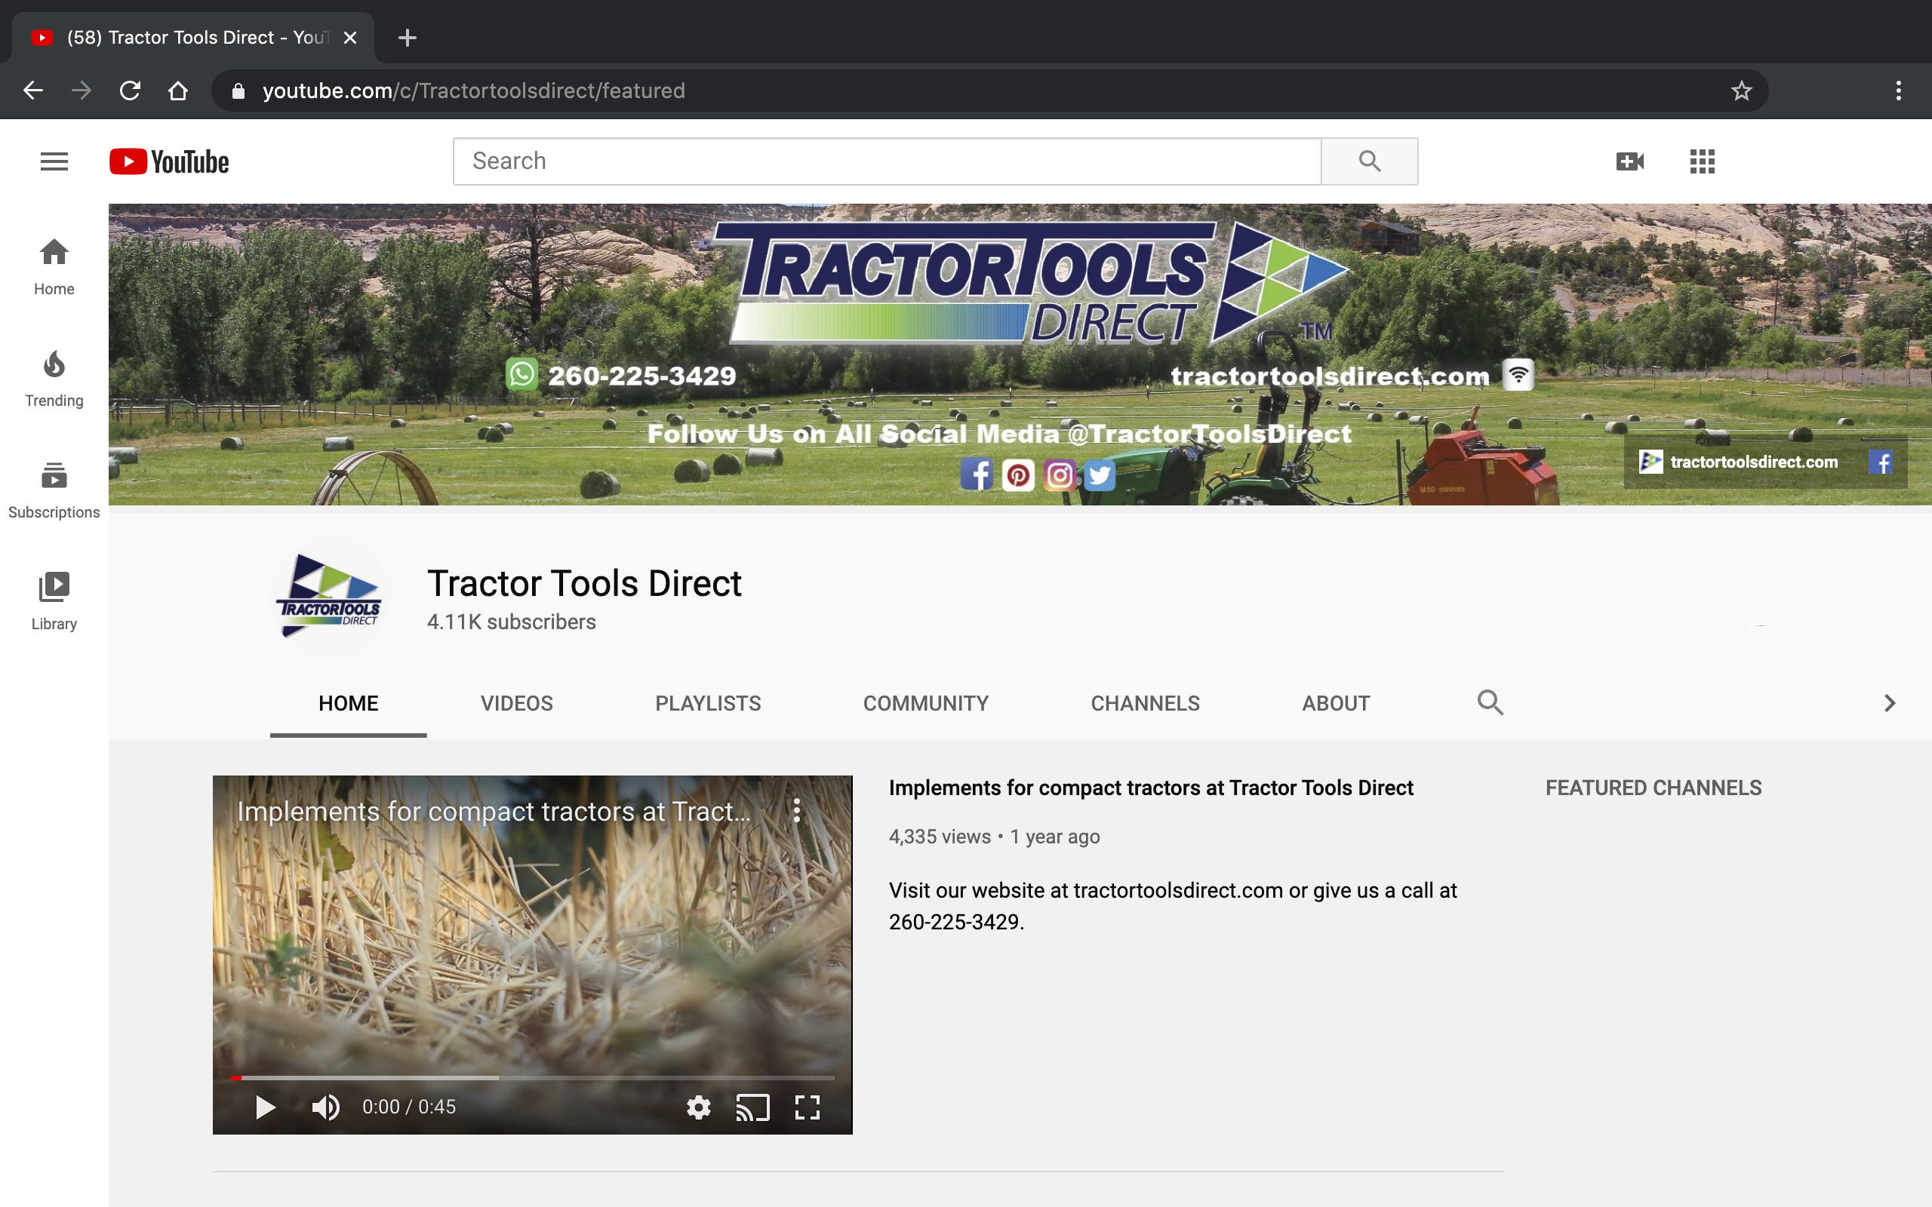
Task: Click the browser home button
Action: coord(178,91)
